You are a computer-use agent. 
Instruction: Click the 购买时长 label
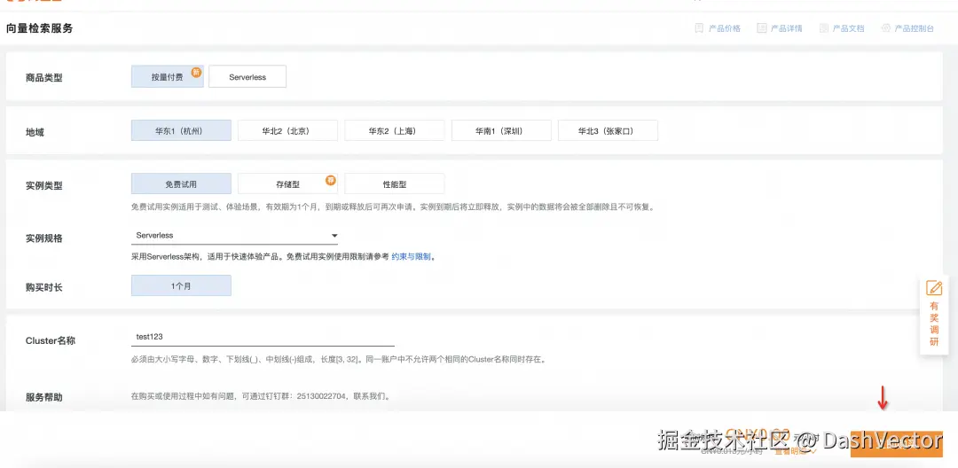(x=44, y=287)
